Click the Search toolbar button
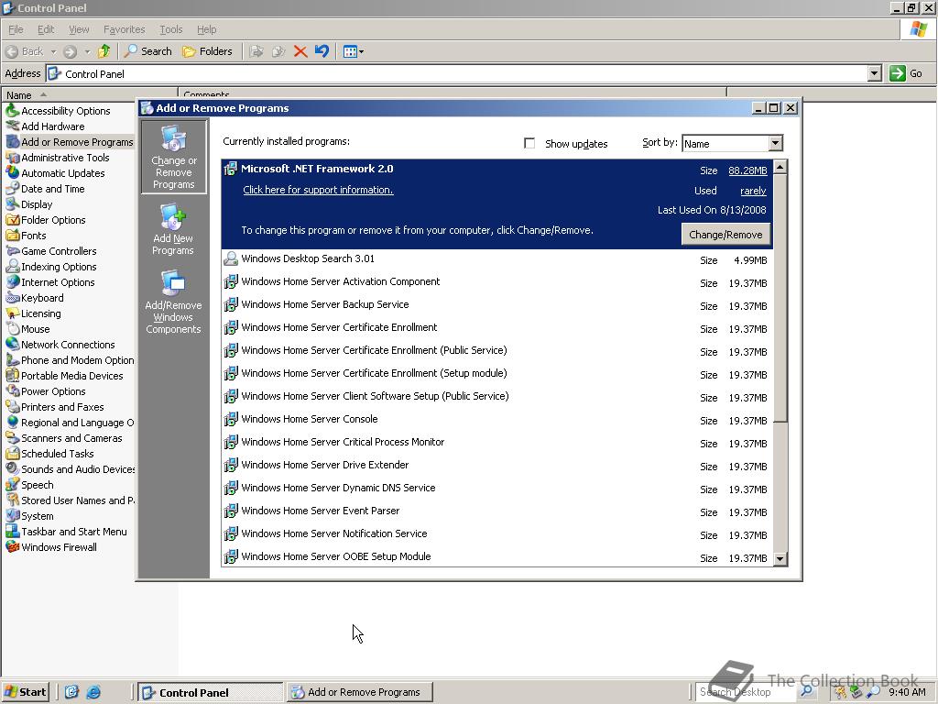 (147, 51)
